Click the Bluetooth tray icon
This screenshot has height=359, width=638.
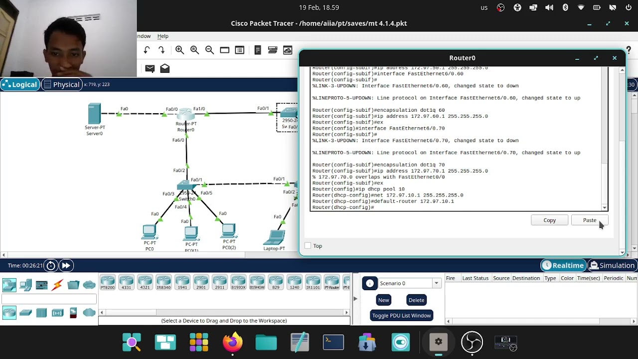click(565, 7)
